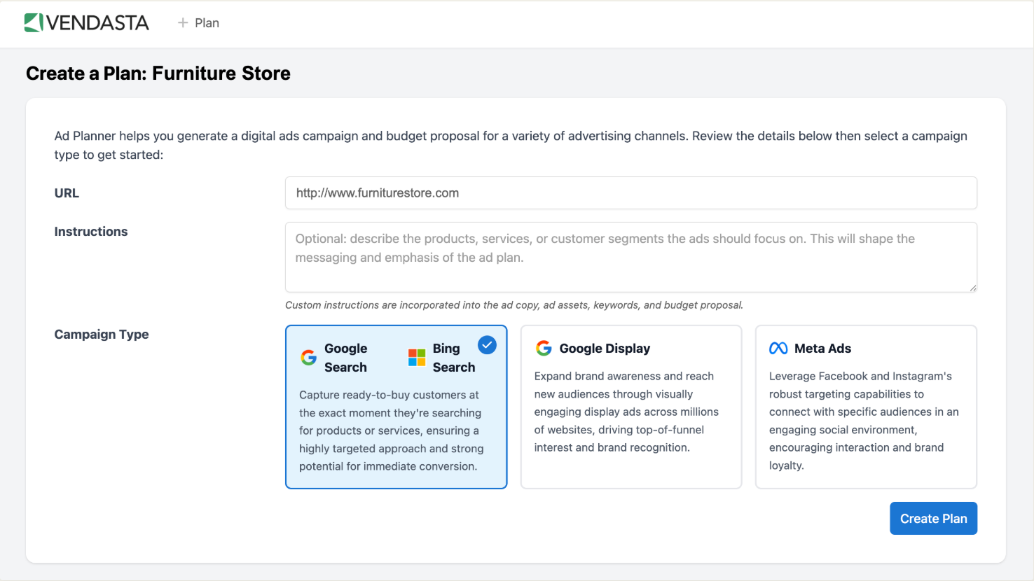The width and height of the screenshot is (1034, 581).
Task: Click the "Instructions" field label
Action: tap(91, 232)
